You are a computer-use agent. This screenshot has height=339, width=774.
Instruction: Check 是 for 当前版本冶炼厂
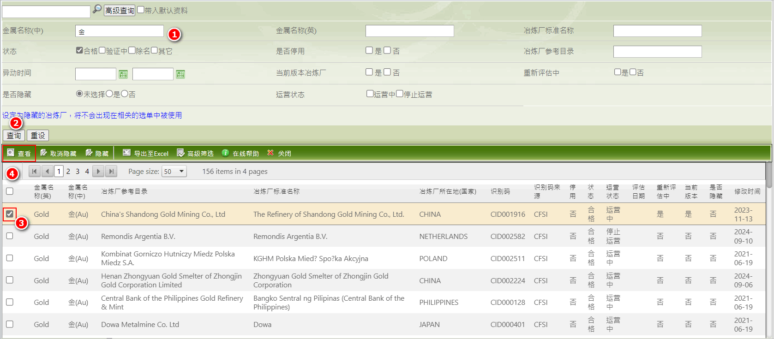(x=369, y=72)
